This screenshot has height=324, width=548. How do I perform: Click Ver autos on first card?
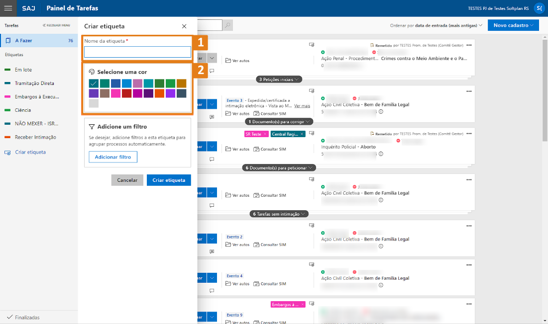coord(237,61)
